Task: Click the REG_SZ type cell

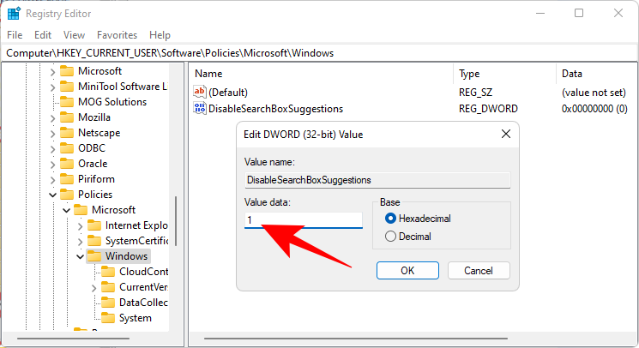Action: (x=475, y=93)
